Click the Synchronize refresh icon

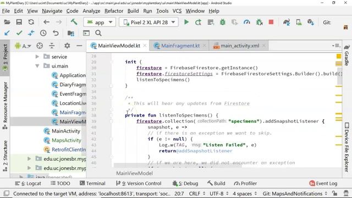click(x=31, y=22)
